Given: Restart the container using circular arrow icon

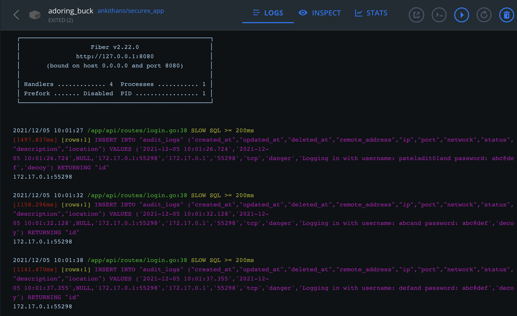Looking at the screenshot, I should (x=484, y=15).
